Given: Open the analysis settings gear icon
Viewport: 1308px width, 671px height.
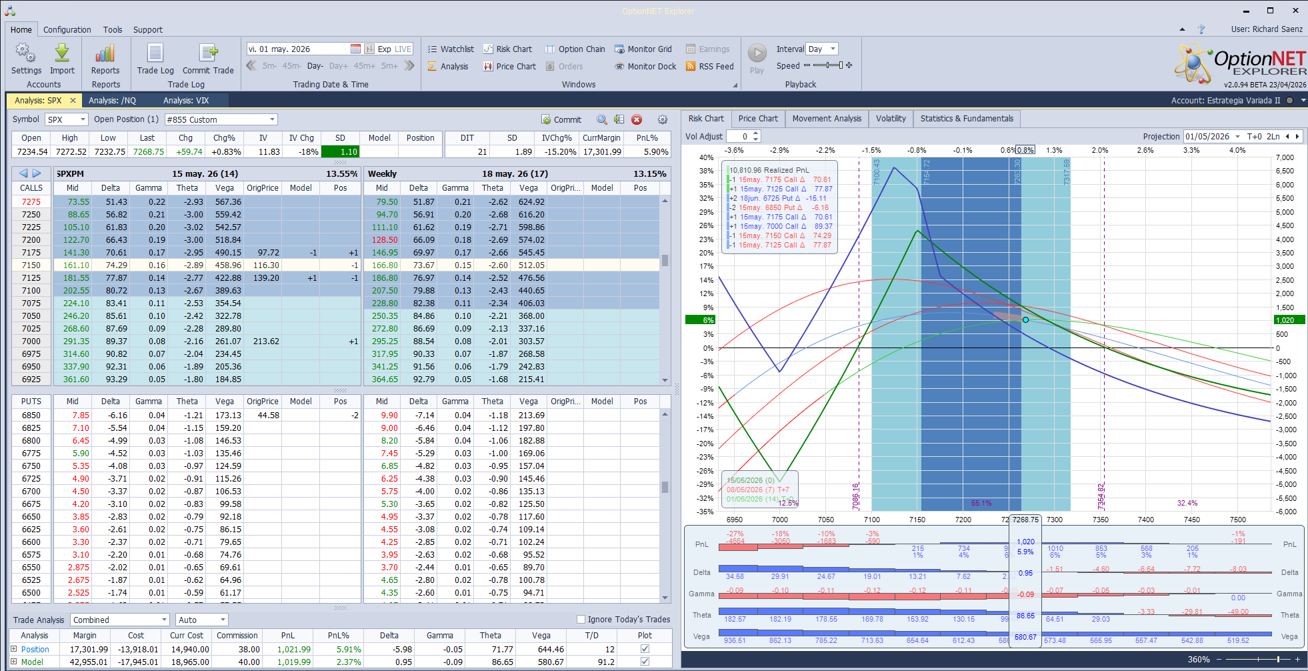Looking at the screenshot, I should 663,119.
